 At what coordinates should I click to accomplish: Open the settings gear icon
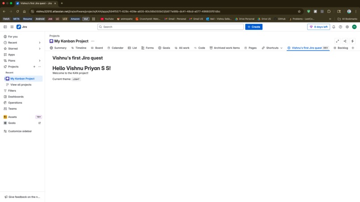[x=347, y=27]
